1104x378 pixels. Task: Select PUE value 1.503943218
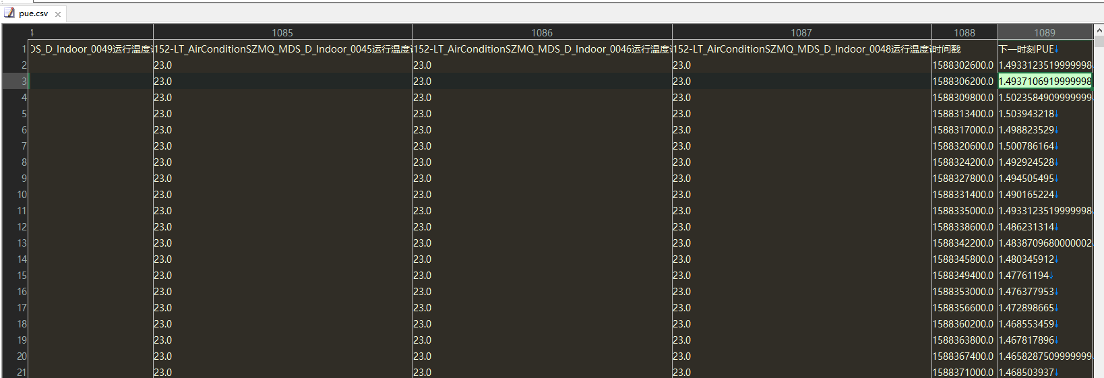tap(1045, 114)
